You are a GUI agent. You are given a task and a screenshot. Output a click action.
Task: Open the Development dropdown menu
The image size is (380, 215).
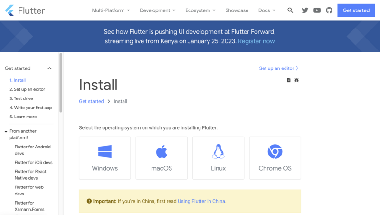(158, 10)
